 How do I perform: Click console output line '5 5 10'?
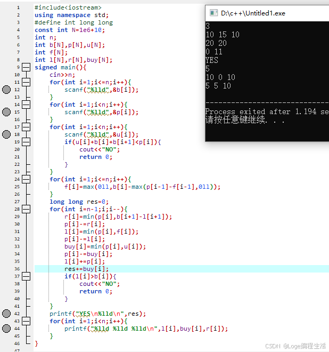(218, 86)
